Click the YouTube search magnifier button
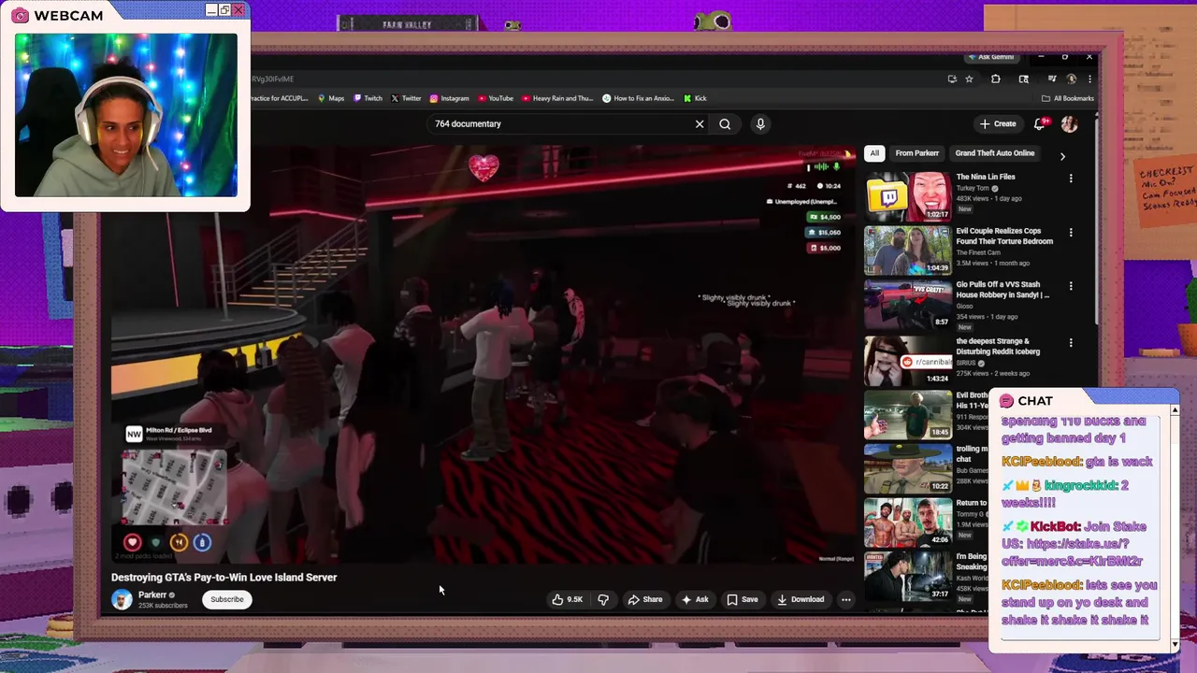Viewport: 1197px width, 673px height. pyautogui.click(x=725, y=123)
